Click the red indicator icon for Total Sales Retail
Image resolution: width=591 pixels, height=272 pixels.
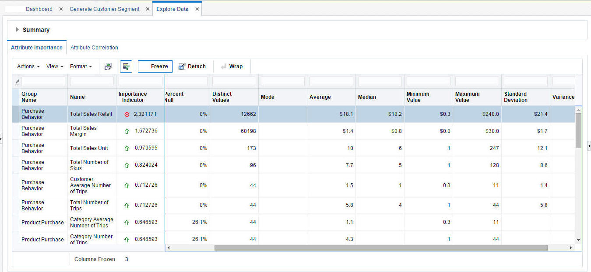pos(127,114)
